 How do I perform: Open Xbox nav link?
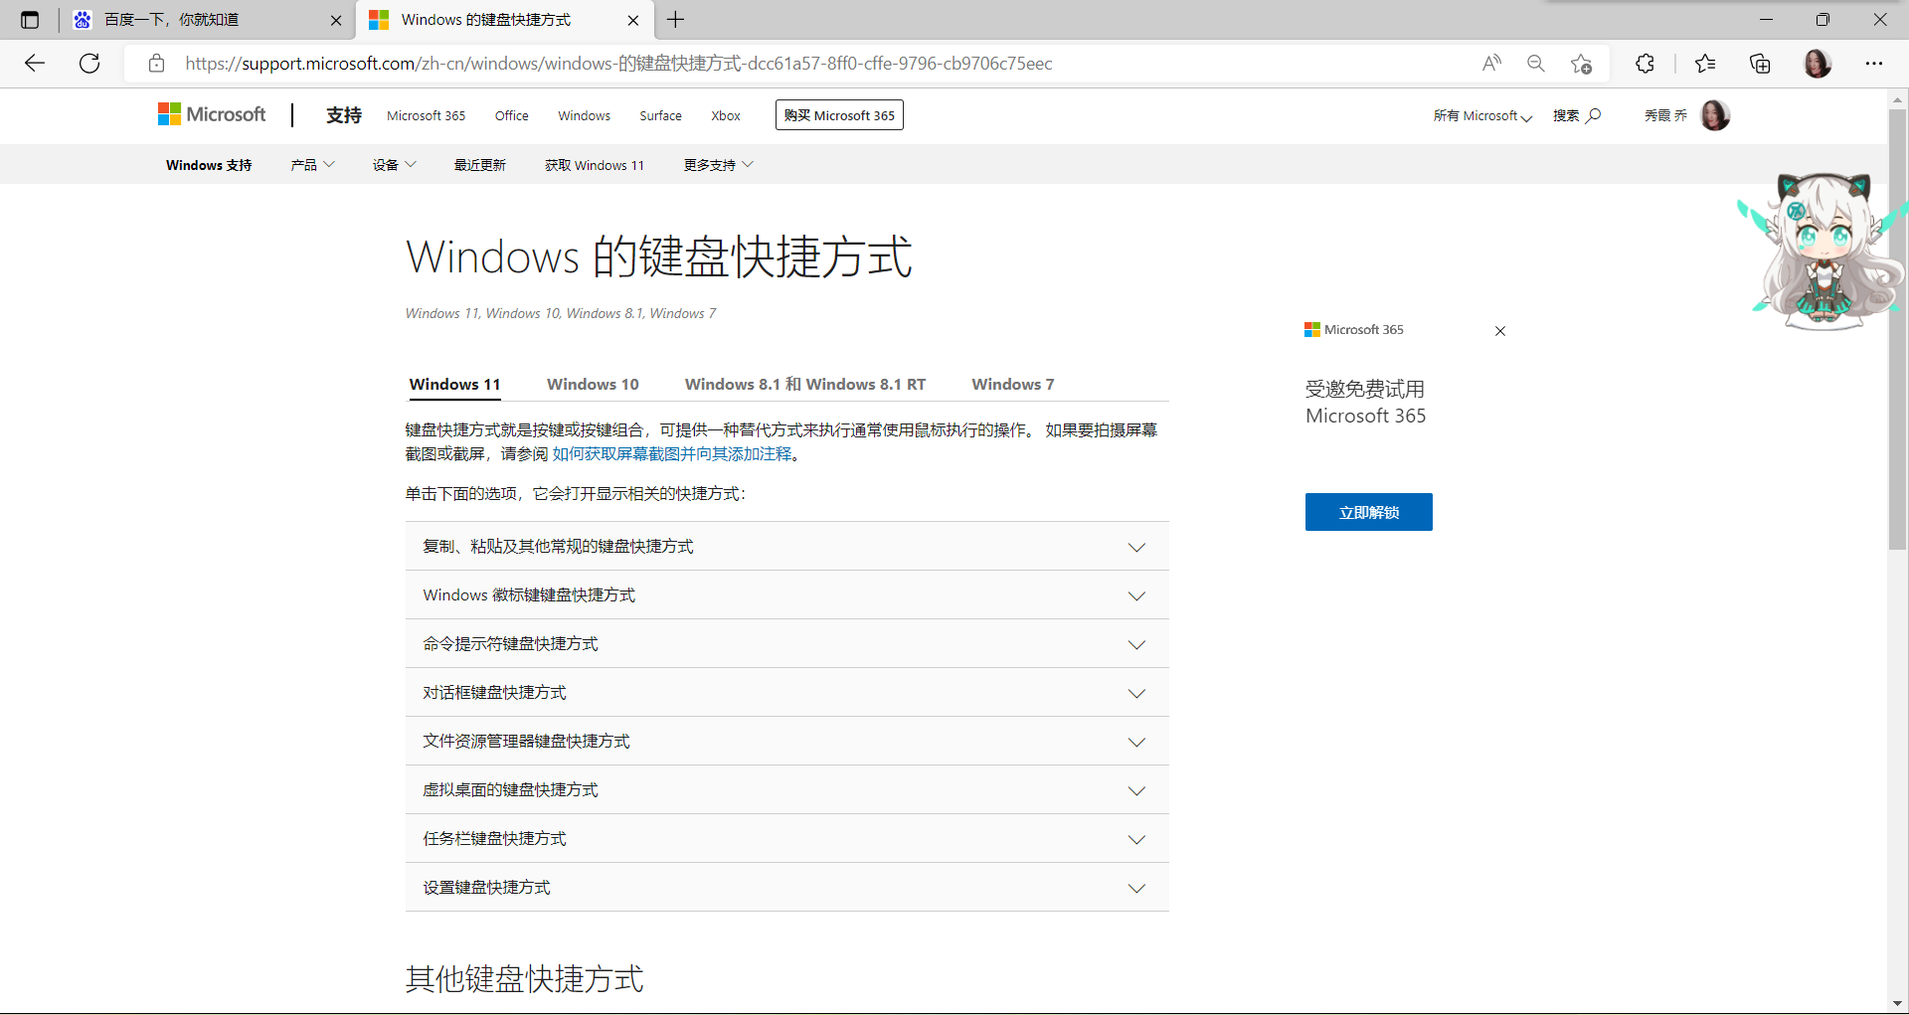click(726, 115)
